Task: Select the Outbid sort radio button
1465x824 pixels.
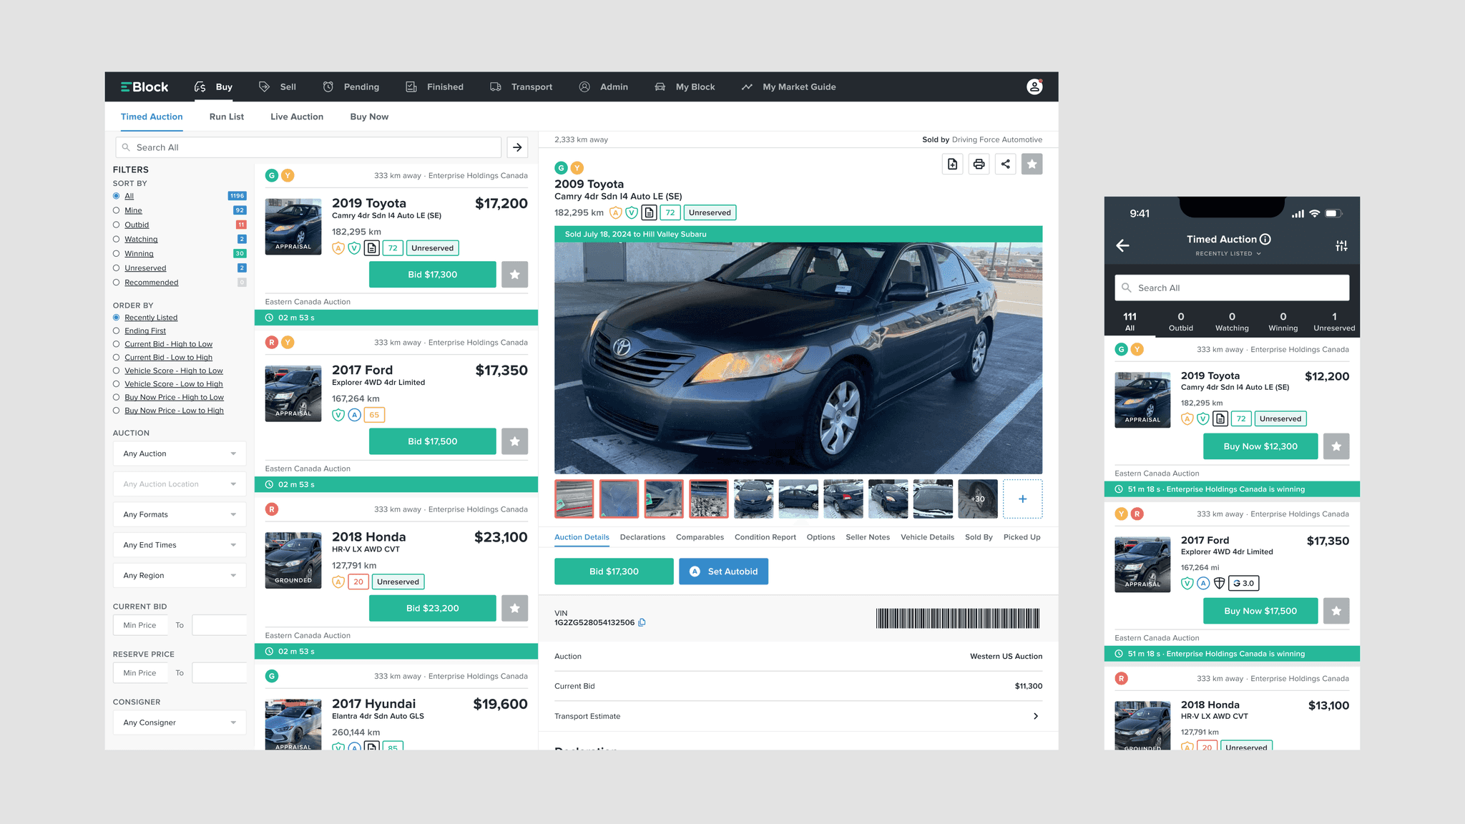Action: pyautogui.click(x=116, y=225)
